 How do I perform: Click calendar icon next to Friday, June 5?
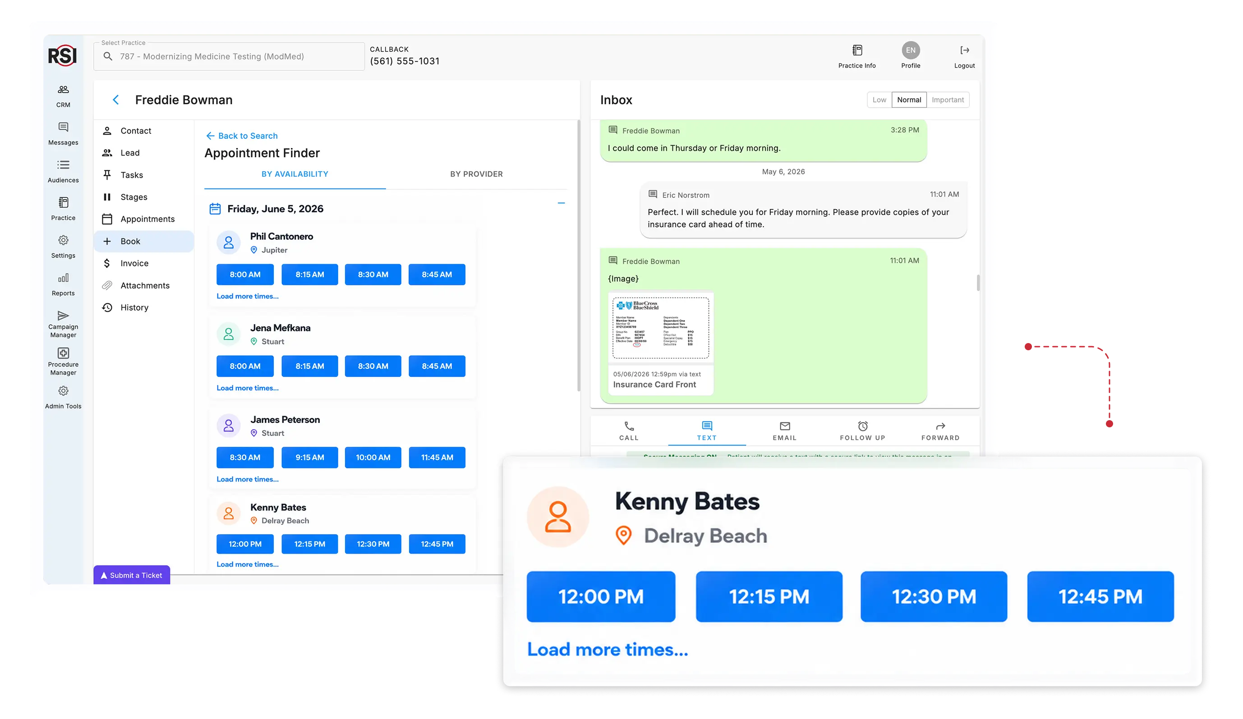[x=215, y=209]
